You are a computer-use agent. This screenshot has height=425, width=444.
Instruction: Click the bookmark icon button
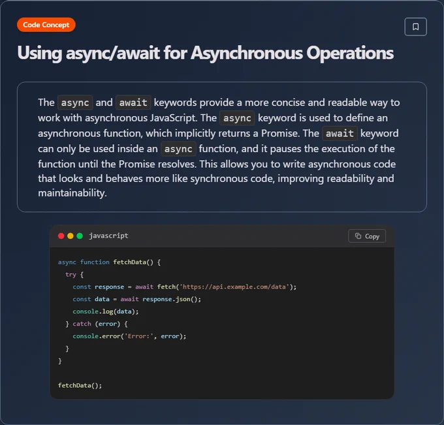(415, 27)
